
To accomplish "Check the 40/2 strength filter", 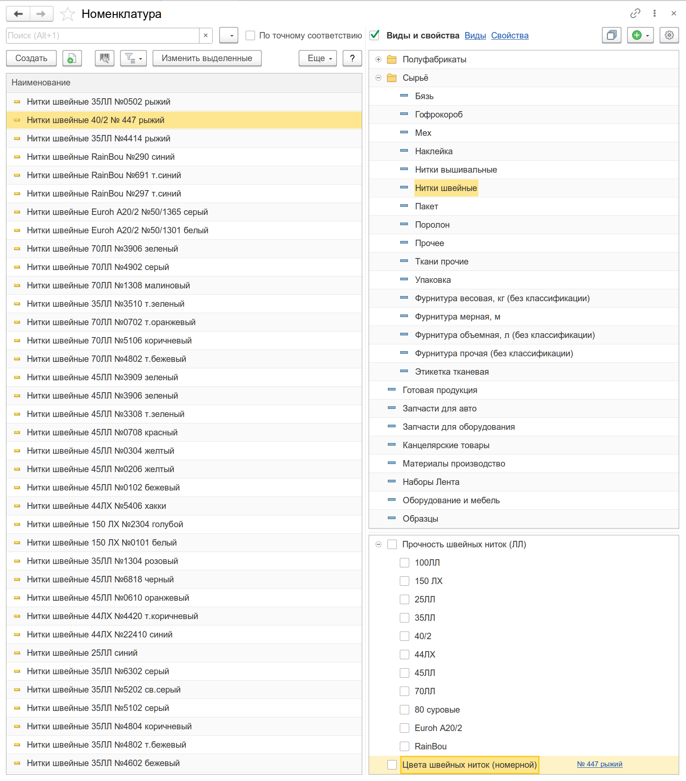I will coord(405,636).
